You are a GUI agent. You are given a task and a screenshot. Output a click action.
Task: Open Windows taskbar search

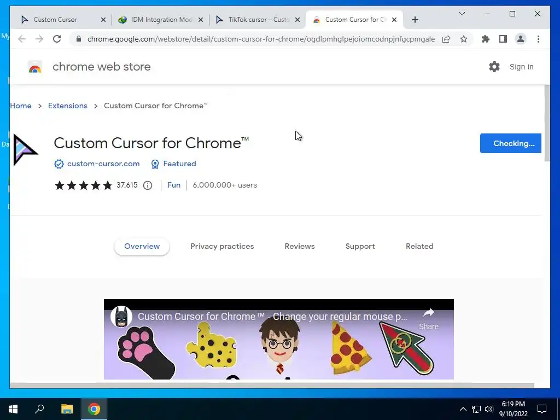39,409
